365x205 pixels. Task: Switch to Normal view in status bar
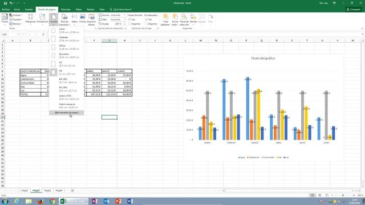[313, 195]
